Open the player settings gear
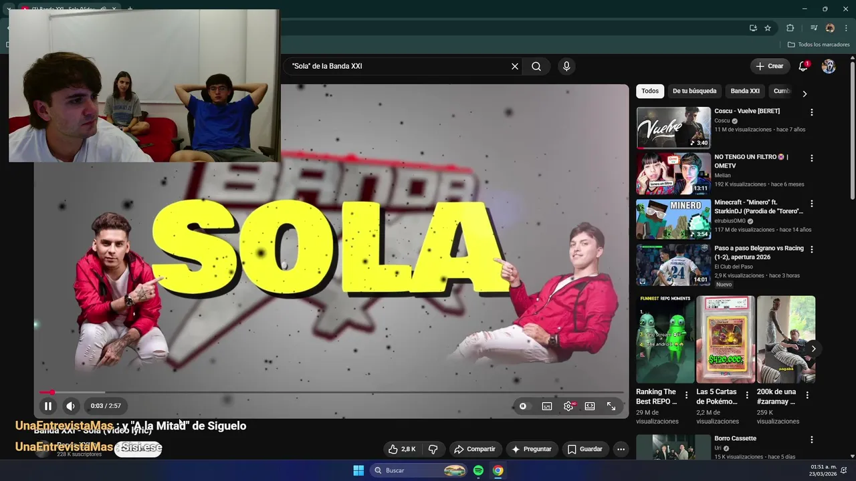Screen dimensions: 856x481 [x=568, y=406]
